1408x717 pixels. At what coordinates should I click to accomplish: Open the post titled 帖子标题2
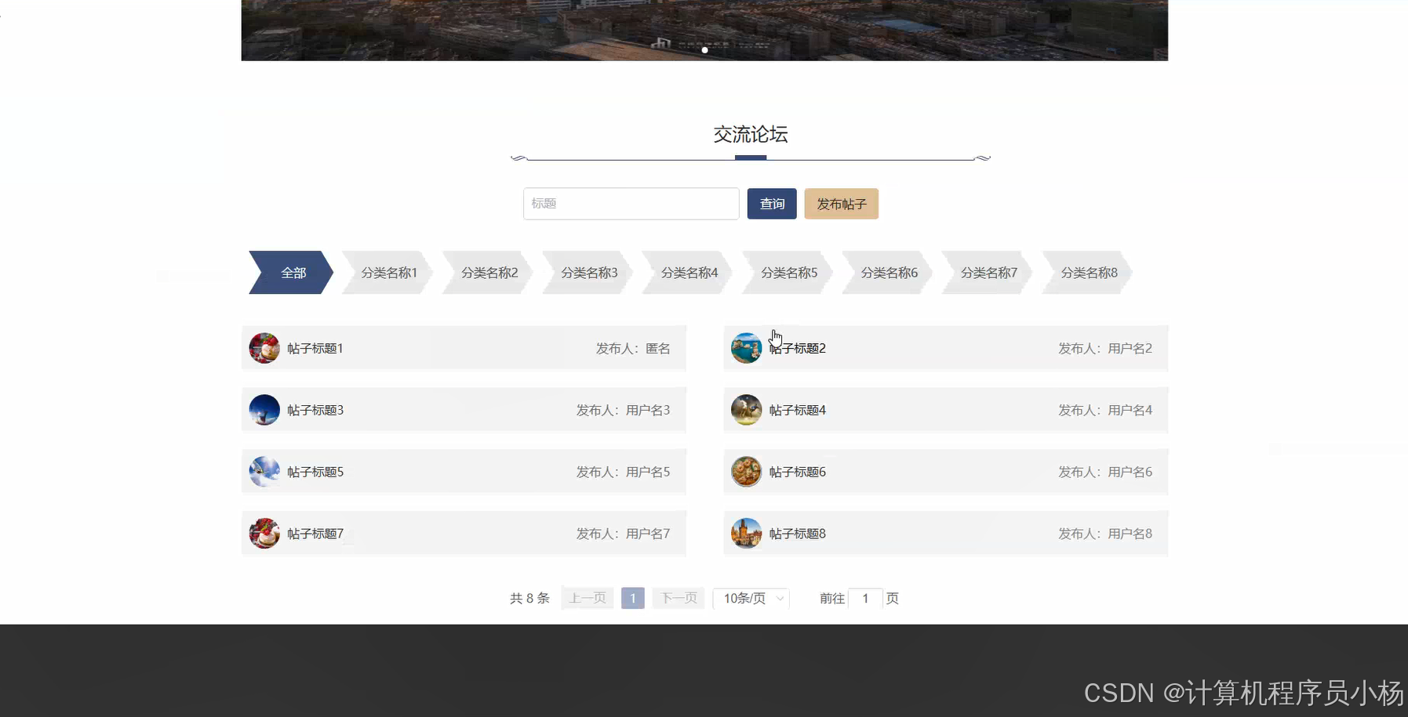[x=798, y=349]
